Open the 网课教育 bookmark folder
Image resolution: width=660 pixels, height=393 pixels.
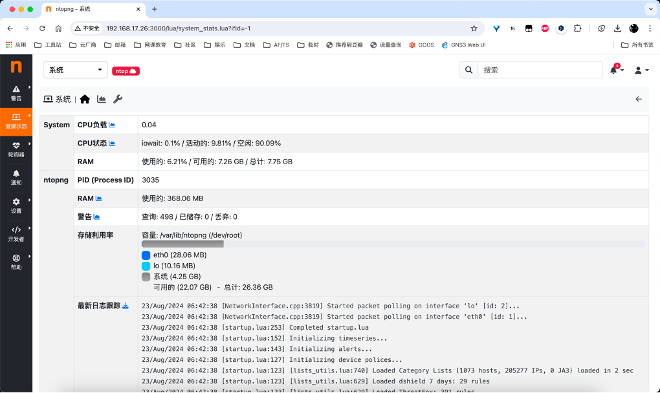pos(150,45)
